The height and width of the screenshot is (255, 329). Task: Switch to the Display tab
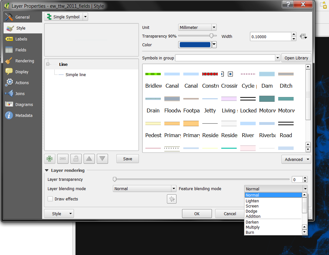[x=23, y=72]
